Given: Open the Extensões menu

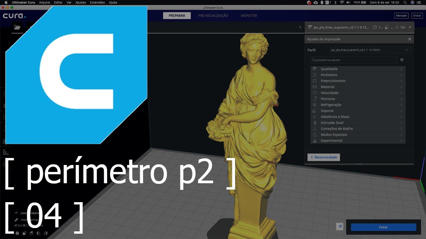Looking at the screenshot, I should 97,2.
